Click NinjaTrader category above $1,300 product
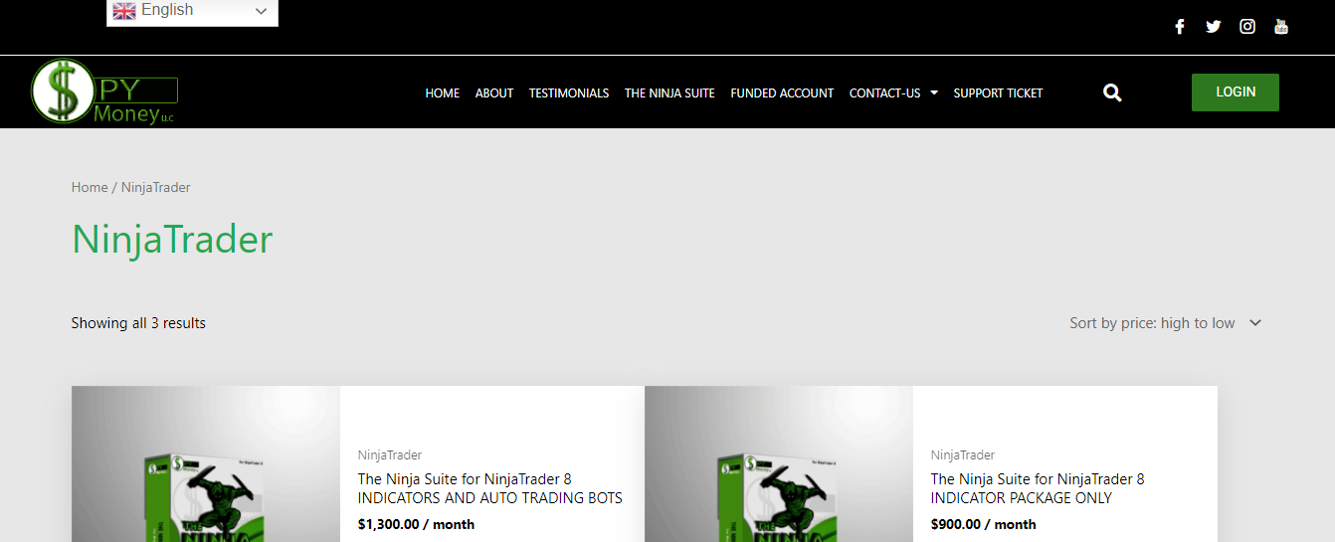This screenshot has height=542, width=1335. coord(390,454)
